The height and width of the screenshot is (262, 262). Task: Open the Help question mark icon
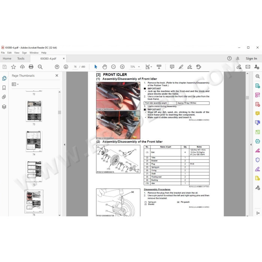(x=229, y=58)
